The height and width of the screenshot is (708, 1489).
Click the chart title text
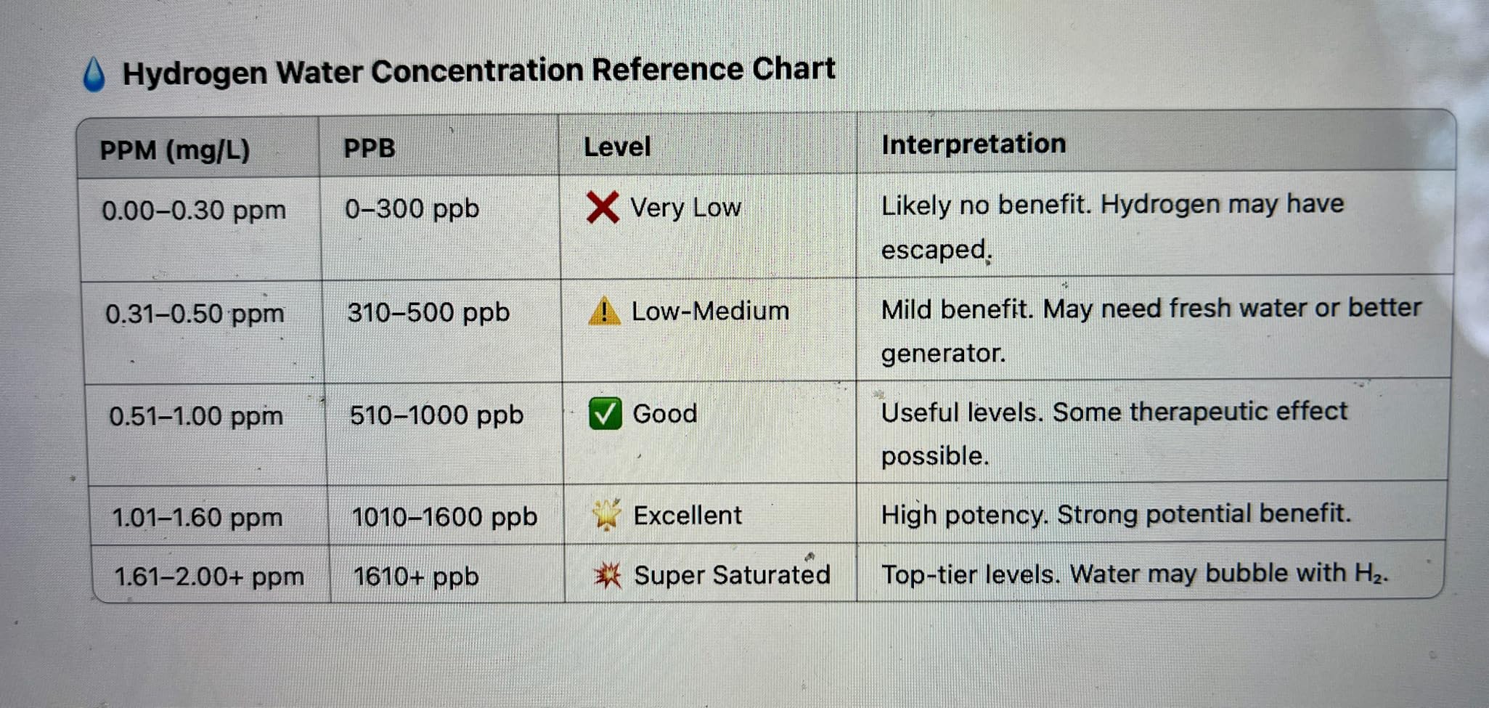click(x=478, y=71)
